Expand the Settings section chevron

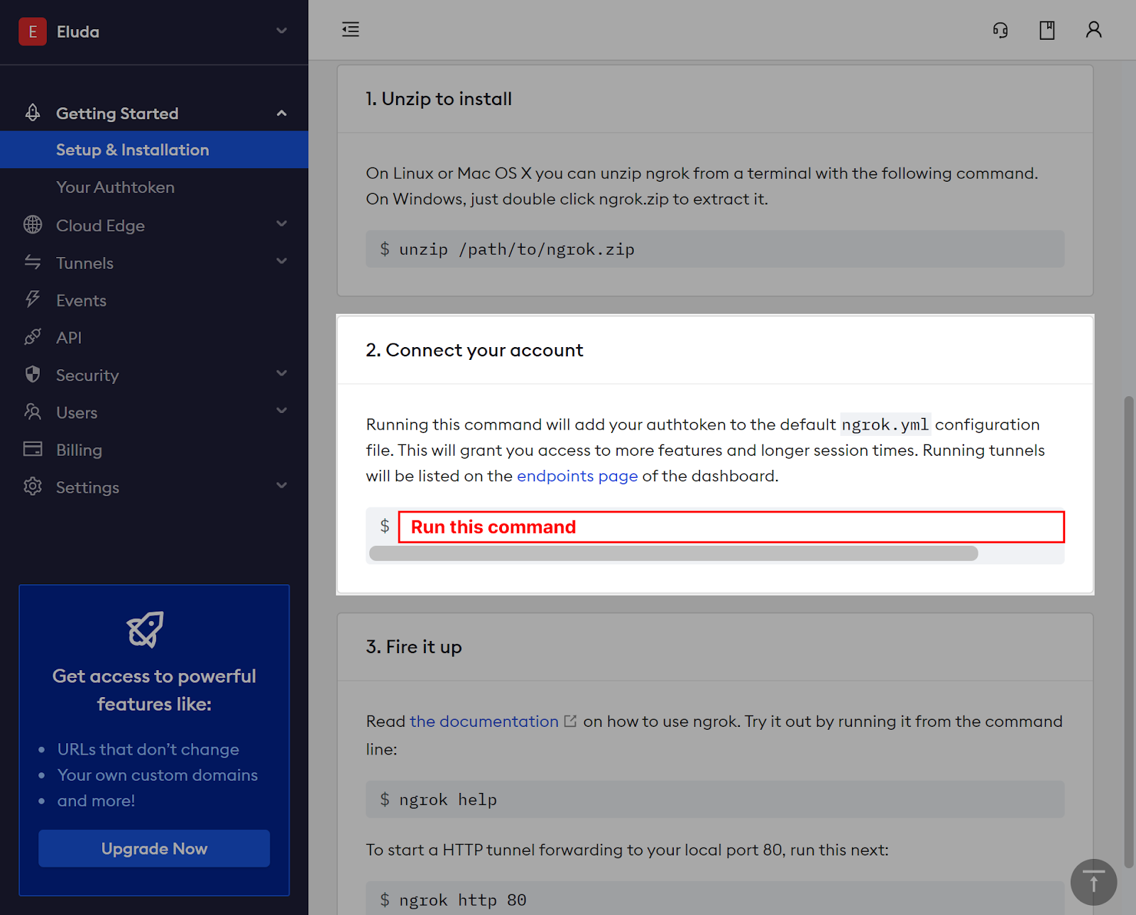[x=282, y=486]
